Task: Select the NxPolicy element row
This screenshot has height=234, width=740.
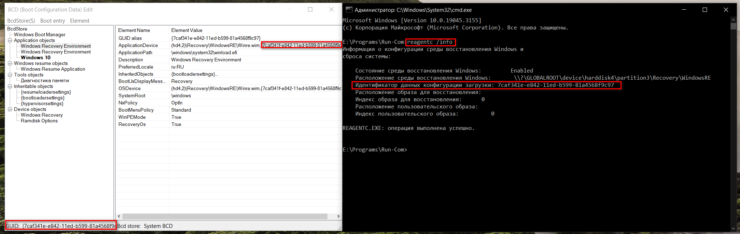Action: (229, 103)
